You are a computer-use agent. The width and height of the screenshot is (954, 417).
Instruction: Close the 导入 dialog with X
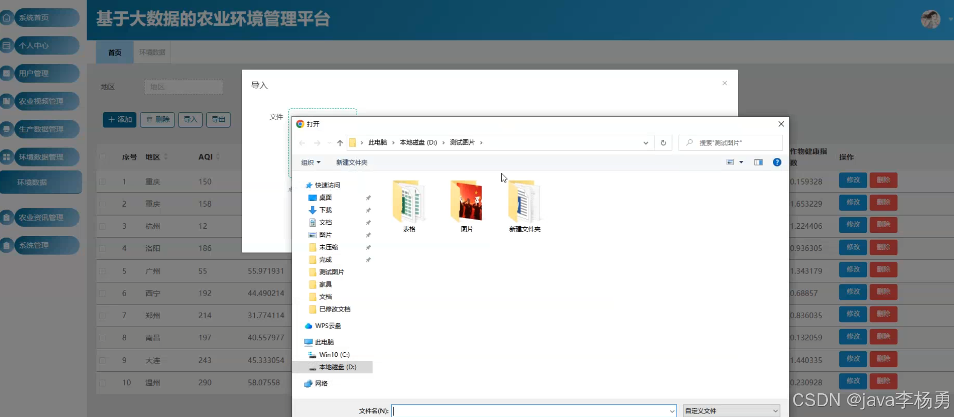(x=725, y=83)
